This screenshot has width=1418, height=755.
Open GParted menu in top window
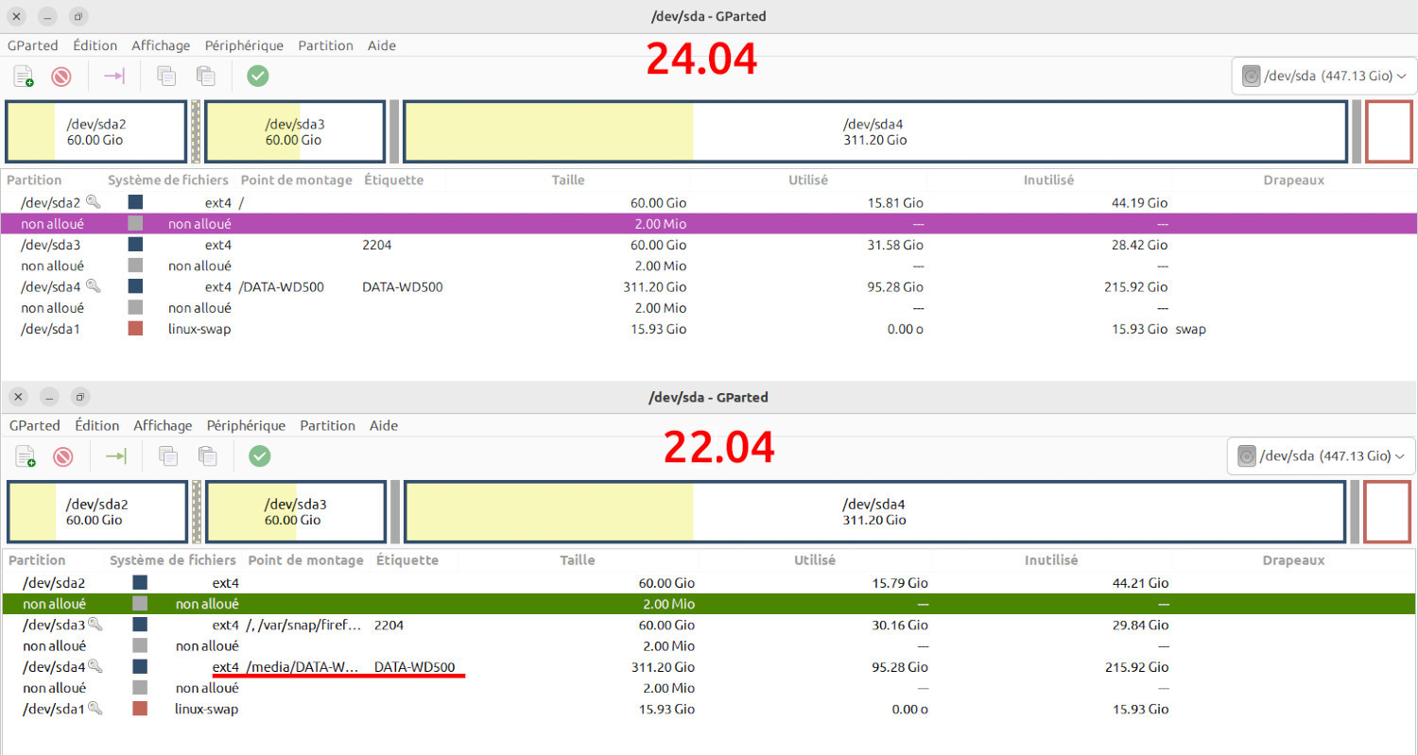click(32, 45)
